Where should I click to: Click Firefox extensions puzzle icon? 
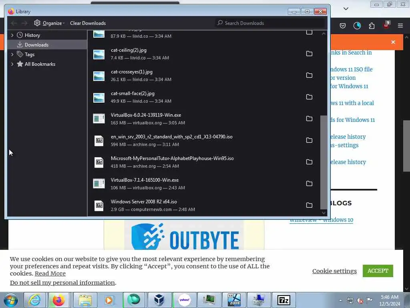(372, 26)
